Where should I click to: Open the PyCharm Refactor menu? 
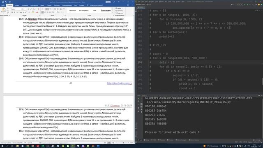pyautogui.click(x=161, y=2)
